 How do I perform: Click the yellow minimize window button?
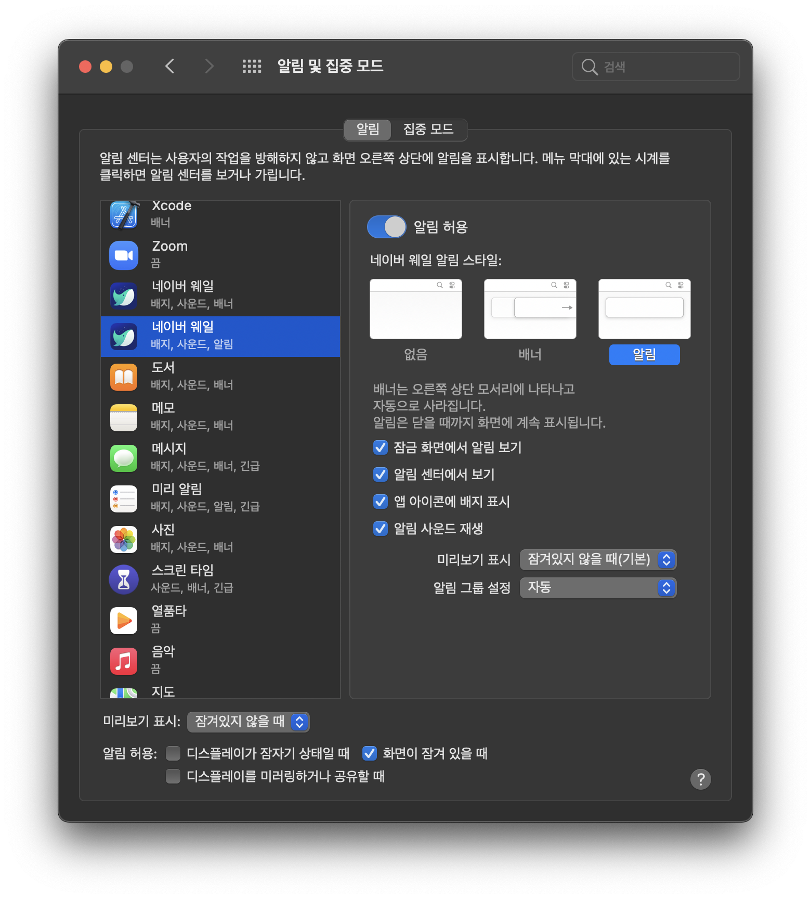(106, 67)
